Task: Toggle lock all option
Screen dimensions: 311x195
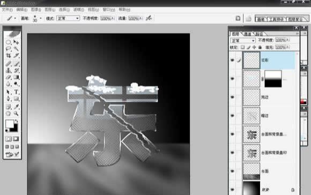Action: pyautogui.click(x=260, y=47)
